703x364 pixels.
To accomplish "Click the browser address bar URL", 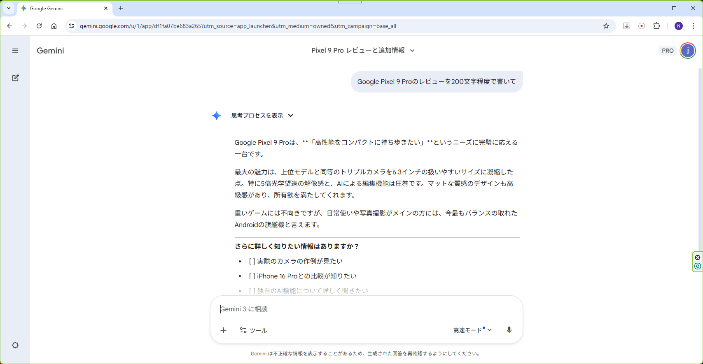I will click(x=238, y=26).
